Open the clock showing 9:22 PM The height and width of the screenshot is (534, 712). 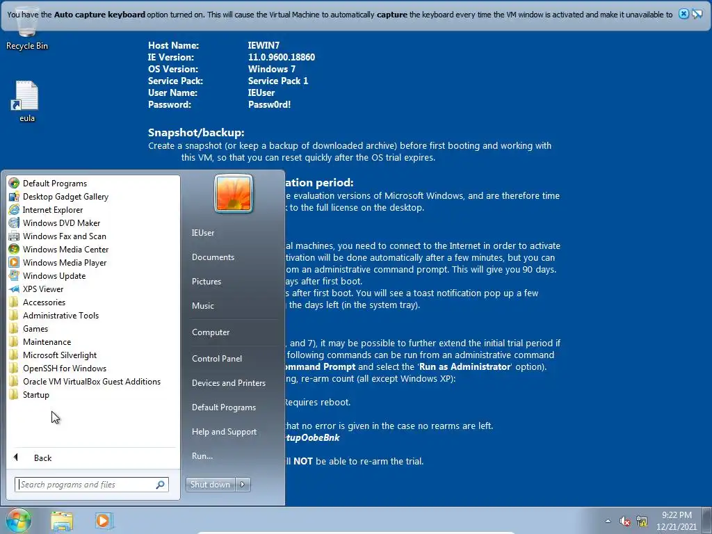click(x=677, y=521)
